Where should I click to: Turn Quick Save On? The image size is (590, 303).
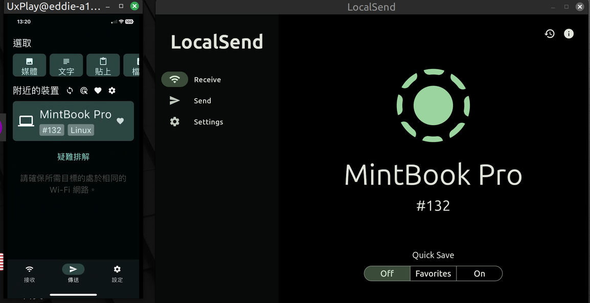479,273
